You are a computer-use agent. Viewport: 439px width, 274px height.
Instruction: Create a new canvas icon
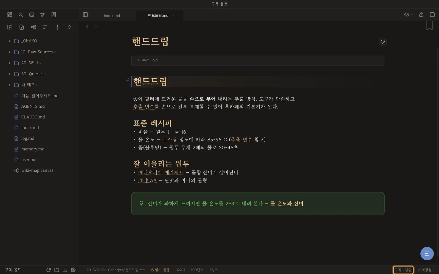33,27
